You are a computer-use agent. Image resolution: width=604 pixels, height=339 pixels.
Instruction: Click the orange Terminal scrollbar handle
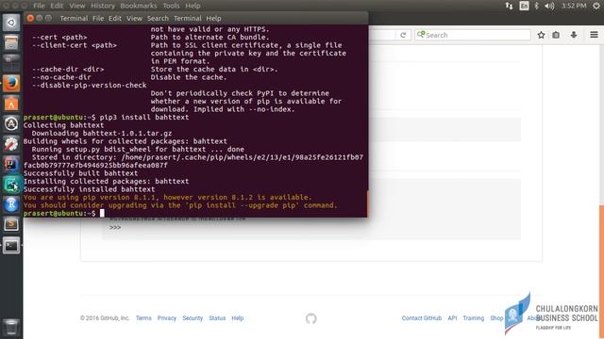[367, 203]
